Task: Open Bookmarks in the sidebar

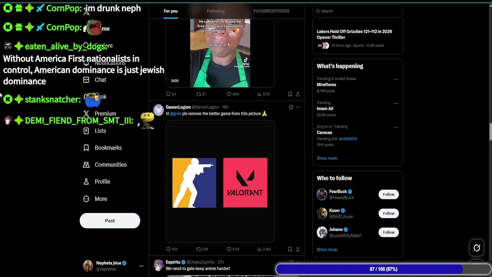Action: tap(103, 148)
